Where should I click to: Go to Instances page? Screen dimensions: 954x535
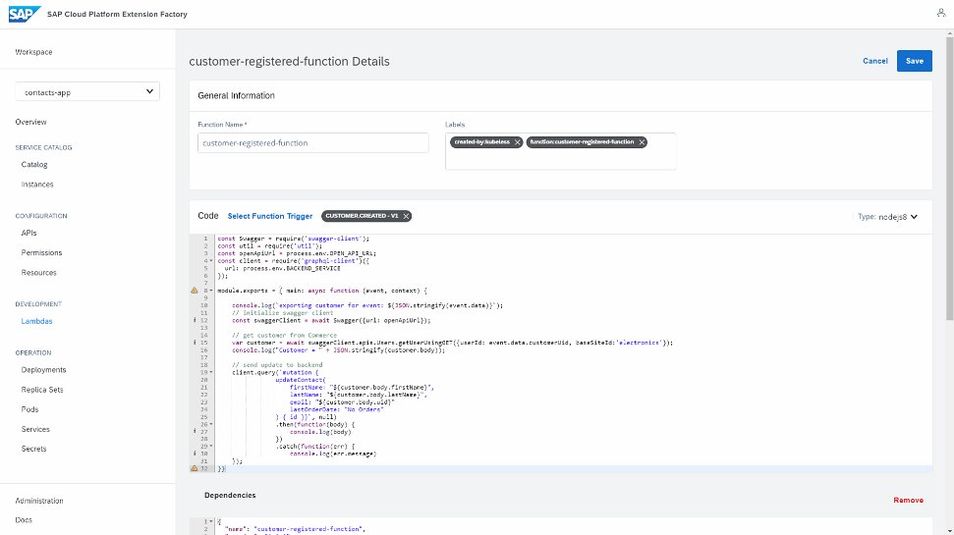(x=37, y=185)
